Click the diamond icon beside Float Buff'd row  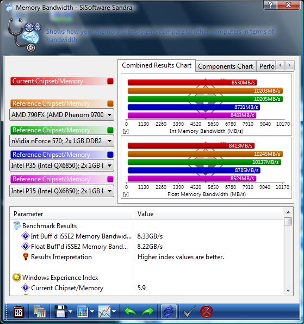[x=26, y=246]
